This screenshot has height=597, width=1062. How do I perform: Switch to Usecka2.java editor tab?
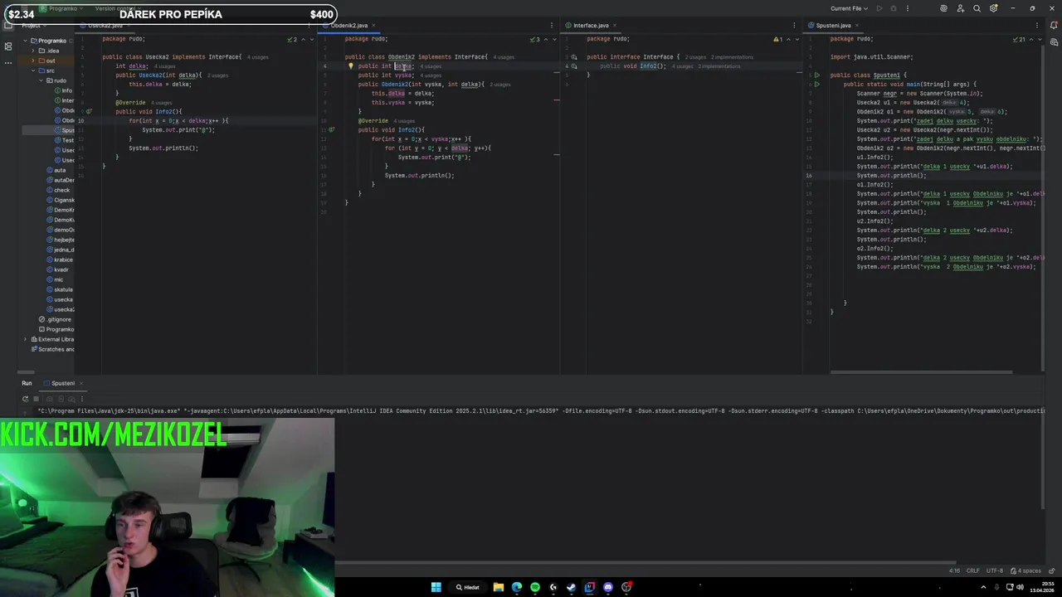[103, 26]
